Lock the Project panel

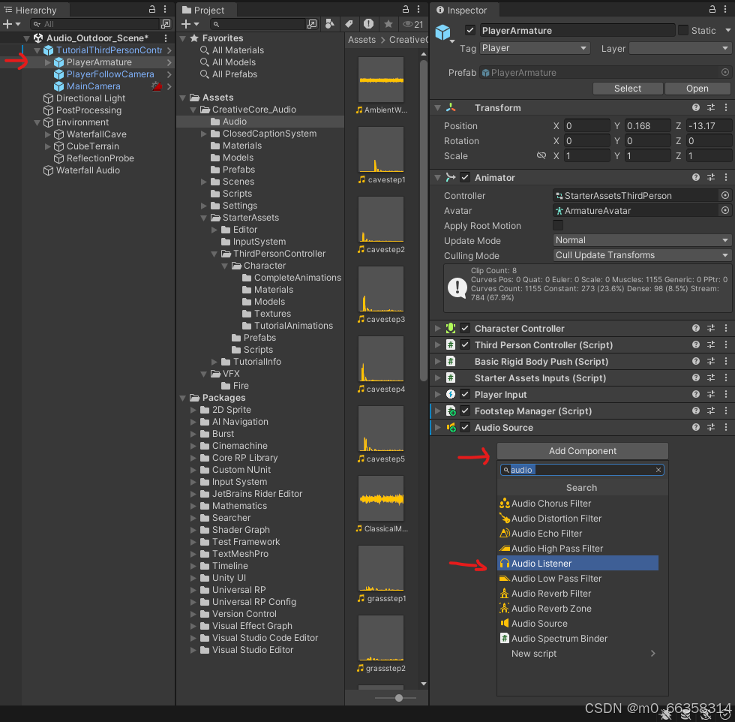406,10
